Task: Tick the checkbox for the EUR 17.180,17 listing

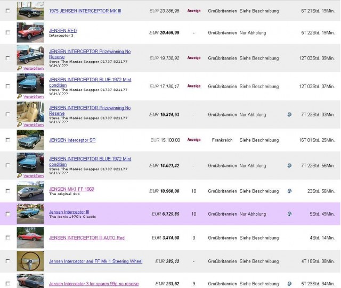Action: (8, 86)
